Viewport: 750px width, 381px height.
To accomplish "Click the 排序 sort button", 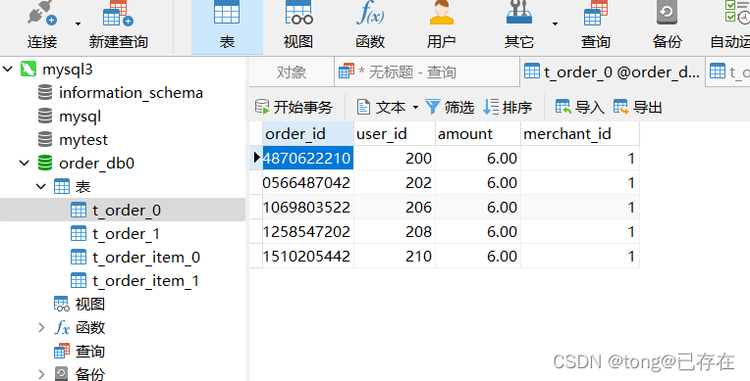I will [x=508, y=108].
